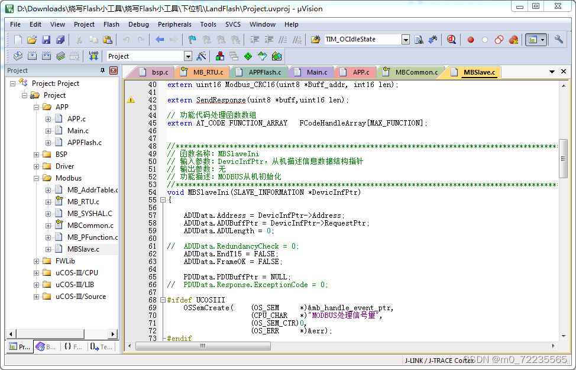Viewport: 576px width, 370px height.
Task: Start the debug session
Action: click(x=451, y=39)
